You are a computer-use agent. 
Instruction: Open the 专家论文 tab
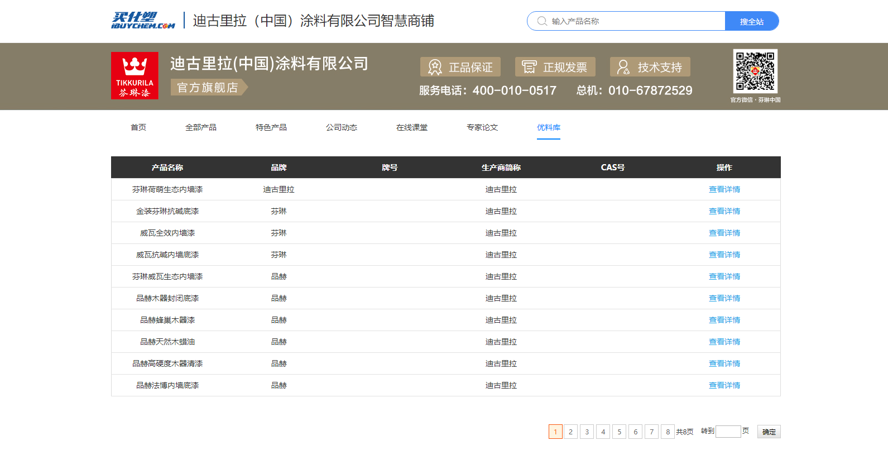click(482, 127)
